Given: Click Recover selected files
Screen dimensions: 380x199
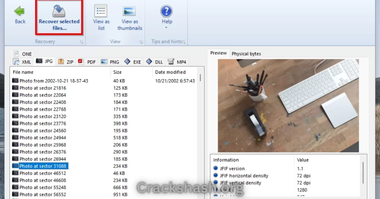Looking at the screenshot, I should click(59, 18).
